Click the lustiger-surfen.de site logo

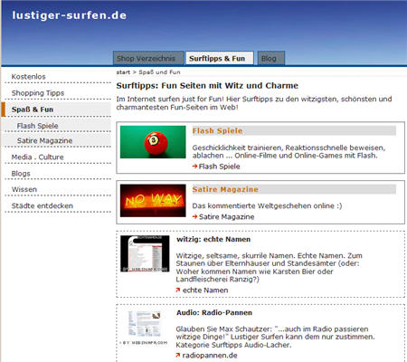tap(69, 15)
